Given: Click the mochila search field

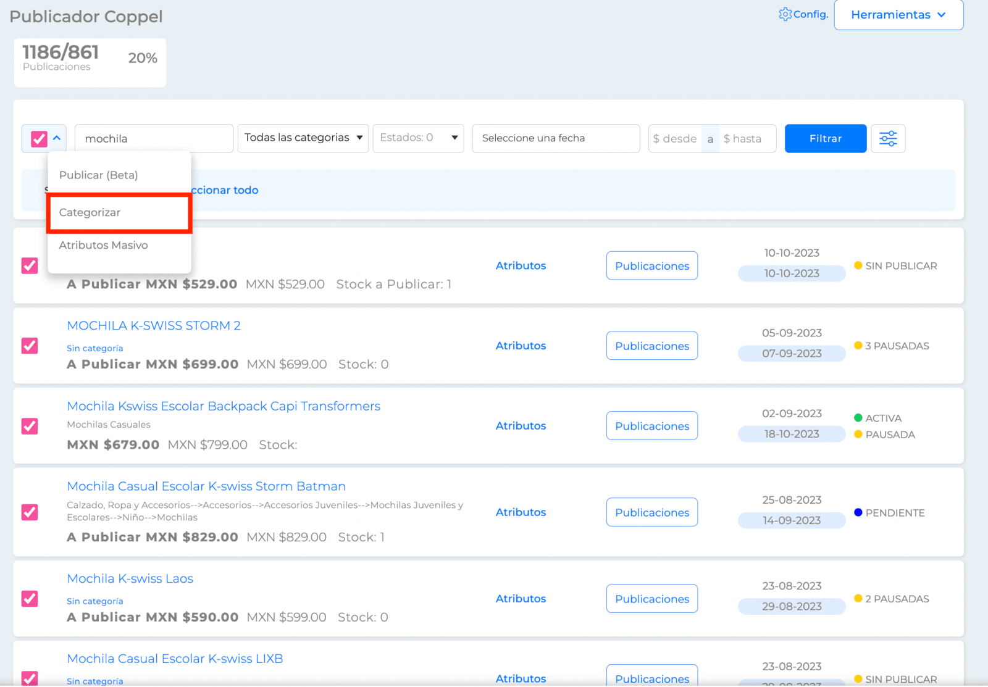Looking at the screenshot, I should point(154,138).
